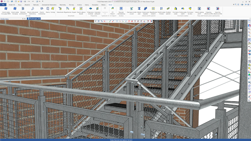Pin the Biblioteka panel
Screen dimensions: 251x141
[x=23, y=19]
